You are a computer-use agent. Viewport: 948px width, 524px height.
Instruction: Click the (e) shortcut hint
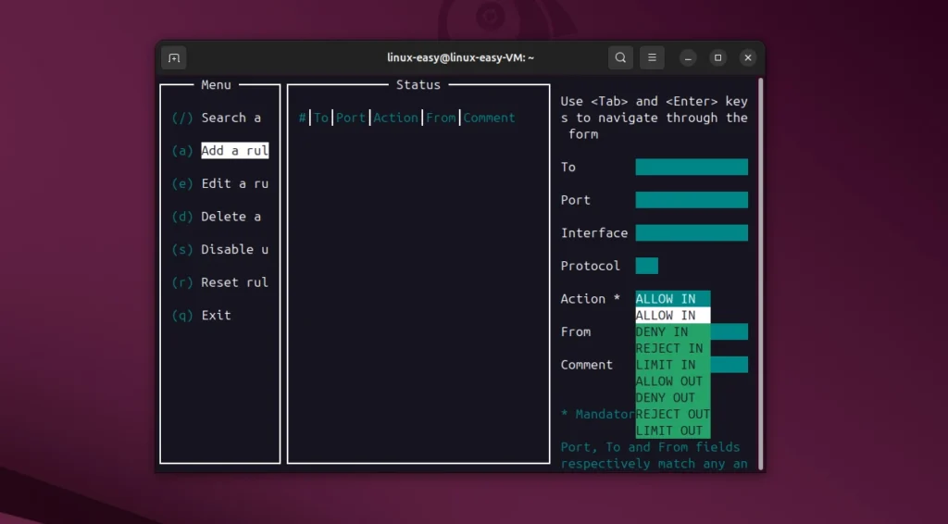(x=182, y=183)
